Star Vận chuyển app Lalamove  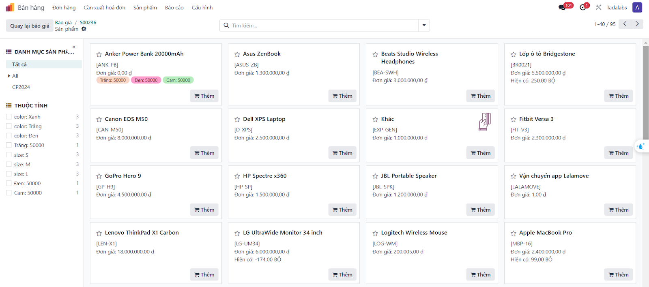[x=514, y=176]
